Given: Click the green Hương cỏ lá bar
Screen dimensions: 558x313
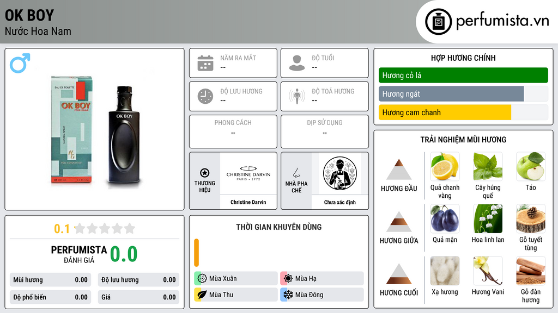Looking at the screenshot, I should coord(463,75).
